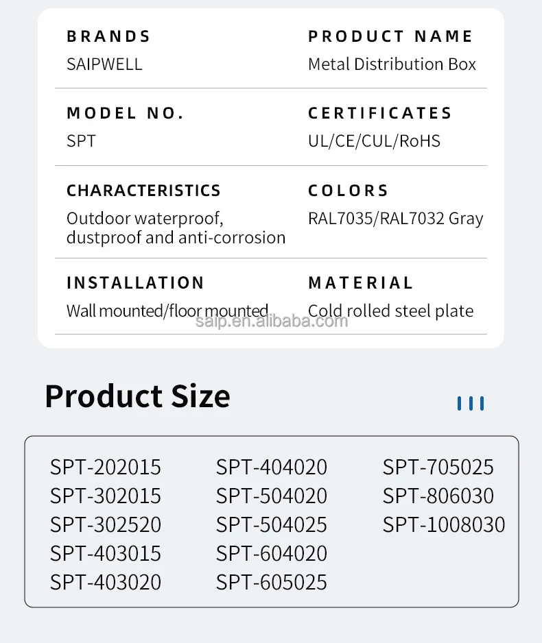The height and width of the screenshot is (643, 542).
Task: Click the SAIPWELL brand name
Action: coord(104,64)
